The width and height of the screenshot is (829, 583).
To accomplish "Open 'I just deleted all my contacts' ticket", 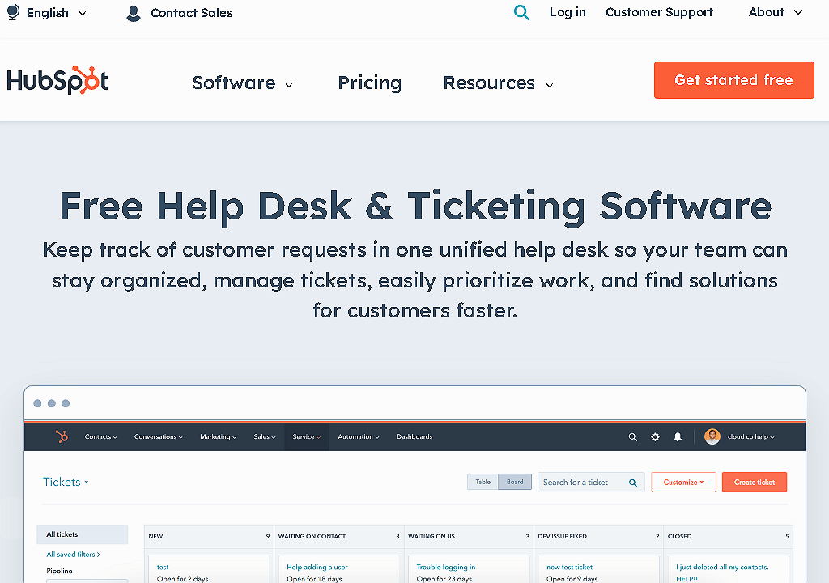I will 722,572.
